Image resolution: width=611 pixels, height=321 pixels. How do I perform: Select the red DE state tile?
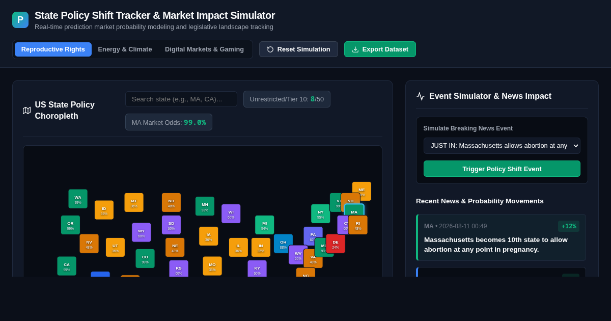coord(336,244)
